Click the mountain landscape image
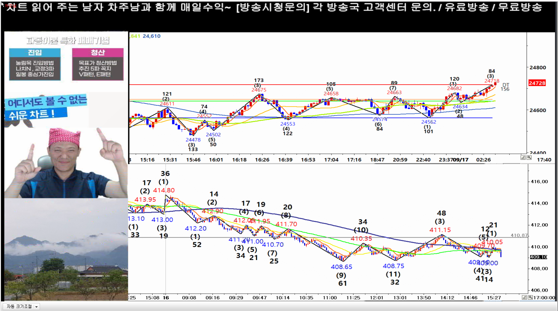558x311 pixels. tap(66, 249)
